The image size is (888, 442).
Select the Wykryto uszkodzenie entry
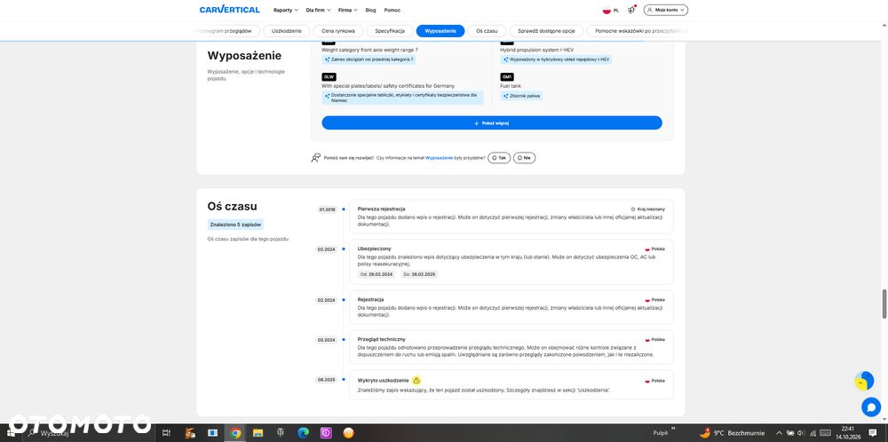511,385
